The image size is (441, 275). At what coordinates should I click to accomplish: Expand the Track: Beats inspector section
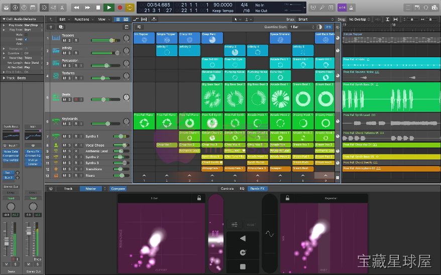pos(4,78)
